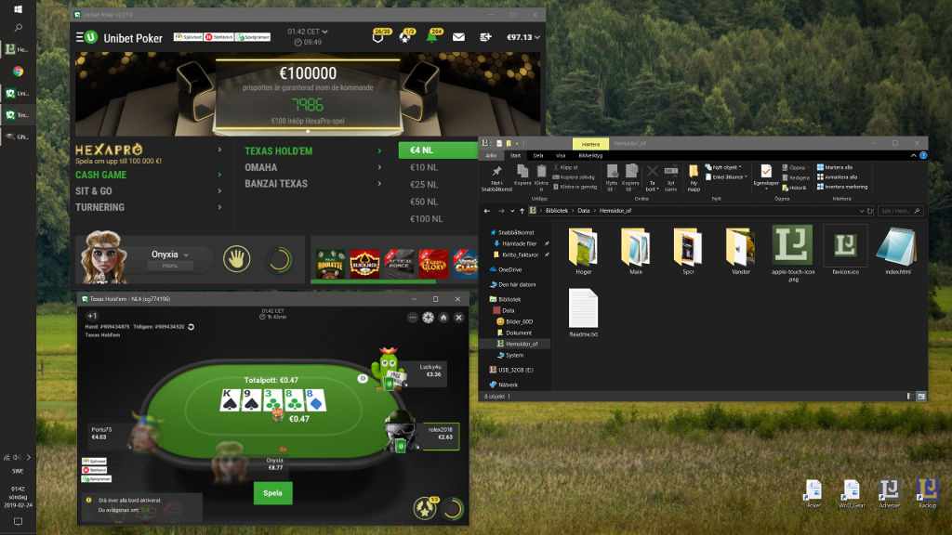
Task: Select Hemsidor_of in navigation tree
Action: [x=522, y=344]
